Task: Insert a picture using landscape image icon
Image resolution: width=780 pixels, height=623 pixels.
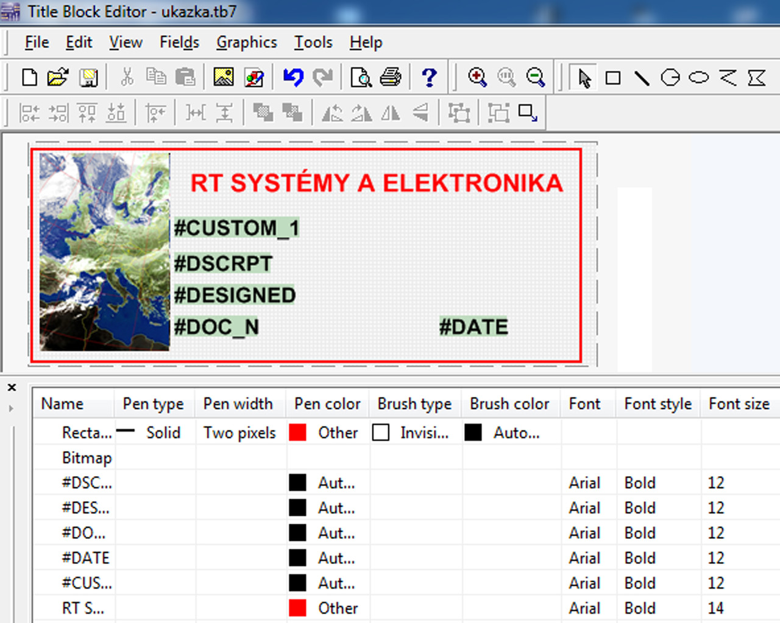Action: [224, 77]
